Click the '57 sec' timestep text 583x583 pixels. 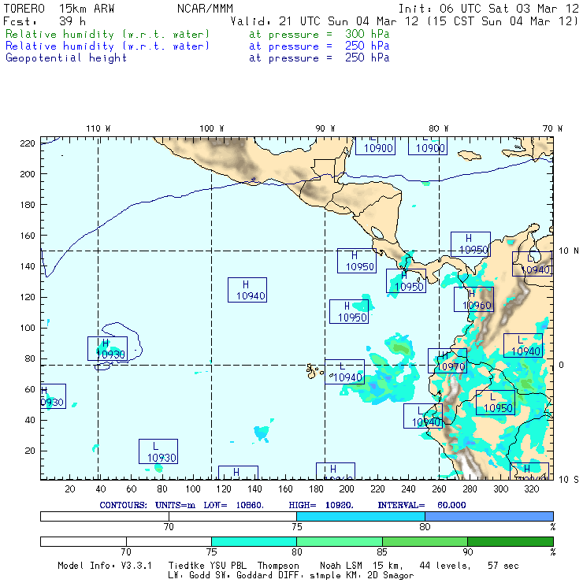(503, 566)
